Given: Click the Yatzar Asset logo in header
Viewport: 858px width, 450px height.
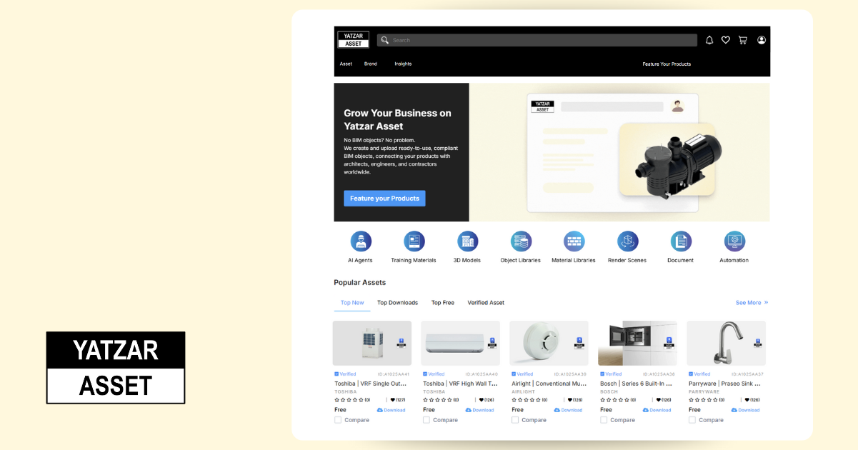Looking at the screenshot, I should coord(353,40).
